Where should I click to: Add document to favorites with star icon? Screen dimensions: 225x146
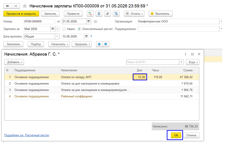[x=25, y=6]
